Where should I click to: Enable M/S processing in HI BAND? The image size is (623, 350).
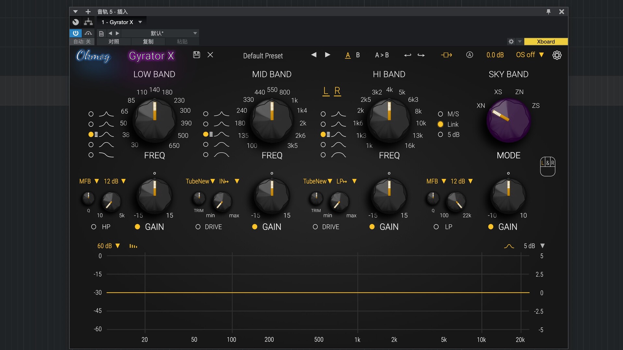coord(441,114)
